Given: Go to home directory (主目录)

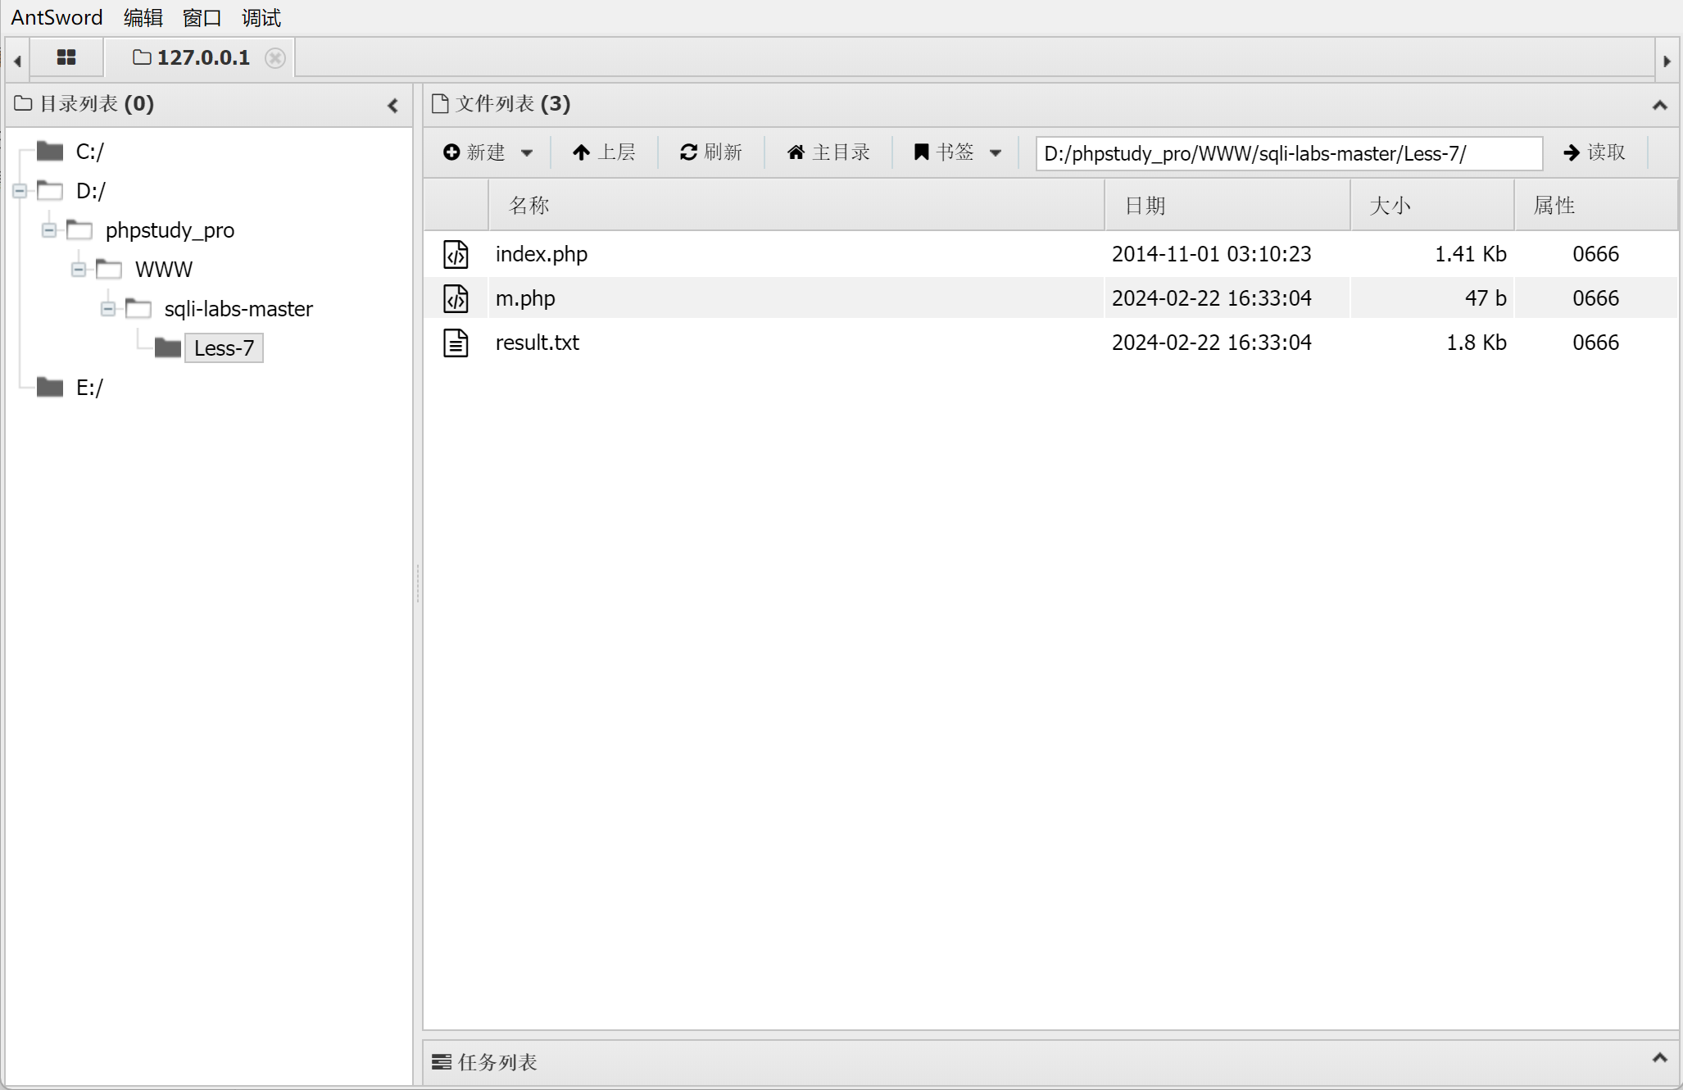Looking at the screenshot, I should pos(828,152).
